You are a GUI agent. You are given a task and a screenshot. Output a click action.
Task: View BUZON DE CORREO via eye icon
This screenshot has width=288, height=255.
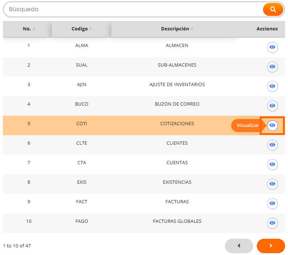272,106
